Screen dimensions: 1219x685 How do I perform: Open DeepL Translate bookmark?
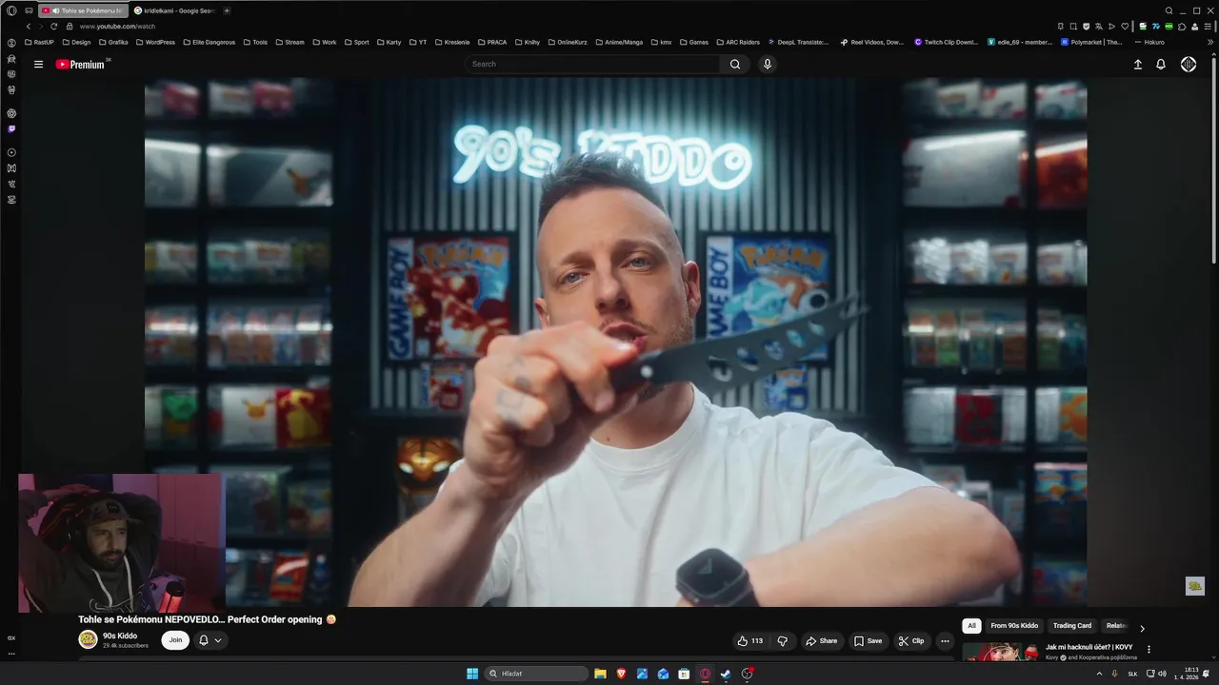click(798, 42)
